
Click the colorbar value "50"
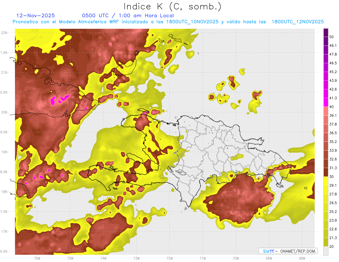click(x=331, y=37)
